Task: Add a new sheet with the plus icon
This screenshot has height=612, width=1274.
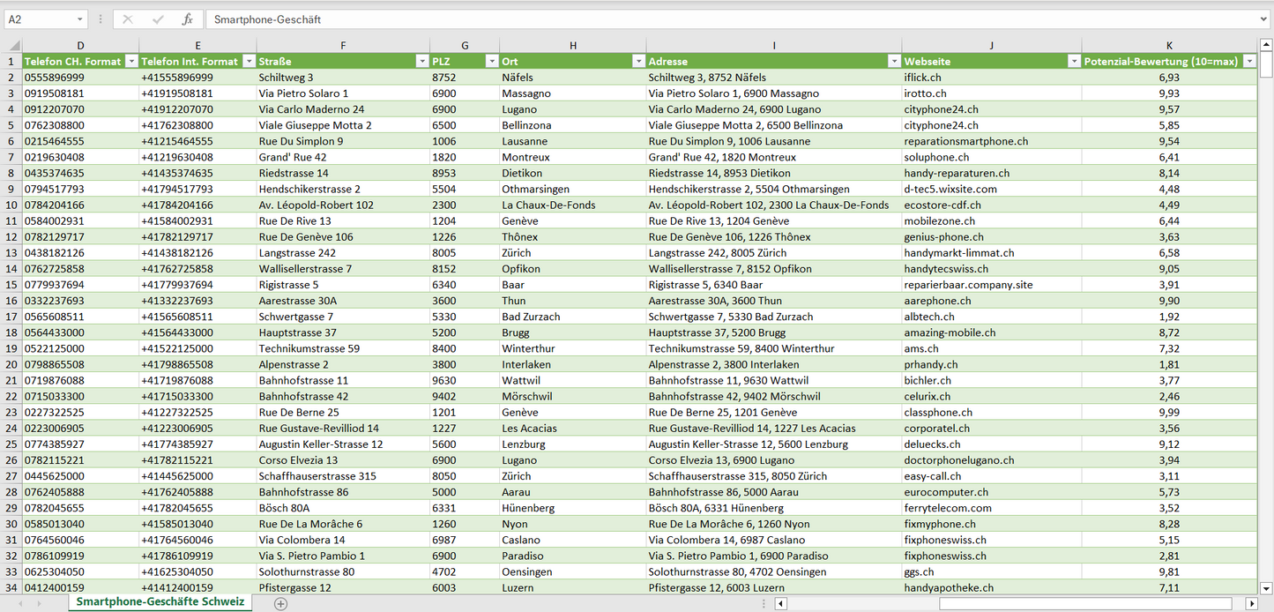Action: click(x=280, y=603)
